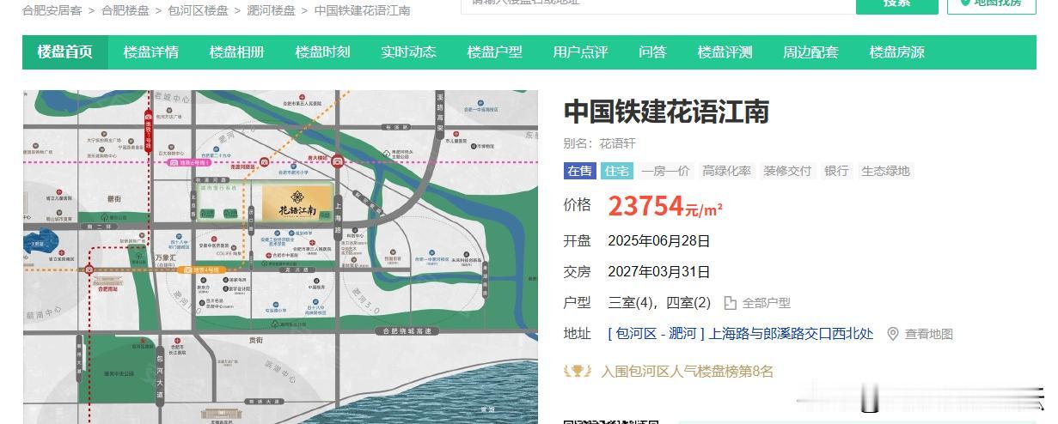
Task: Click 合肥安居客 breadcrumb link
Action: pyautogui.click(x=52, y=10)
